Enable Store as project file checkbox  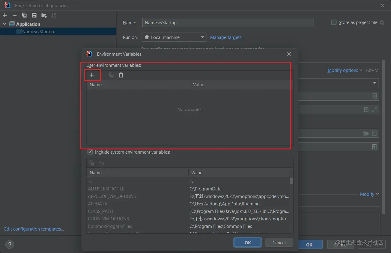point(334,22)
